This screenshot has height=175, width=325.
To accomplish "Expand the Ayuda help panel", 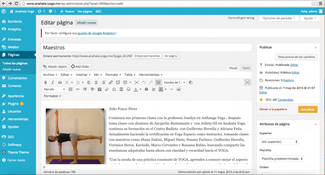I will click(x=310, y=18).
